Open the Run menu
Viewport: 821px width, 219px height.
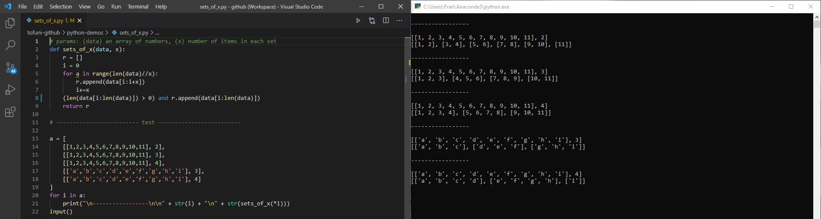(x=116, y=6)
